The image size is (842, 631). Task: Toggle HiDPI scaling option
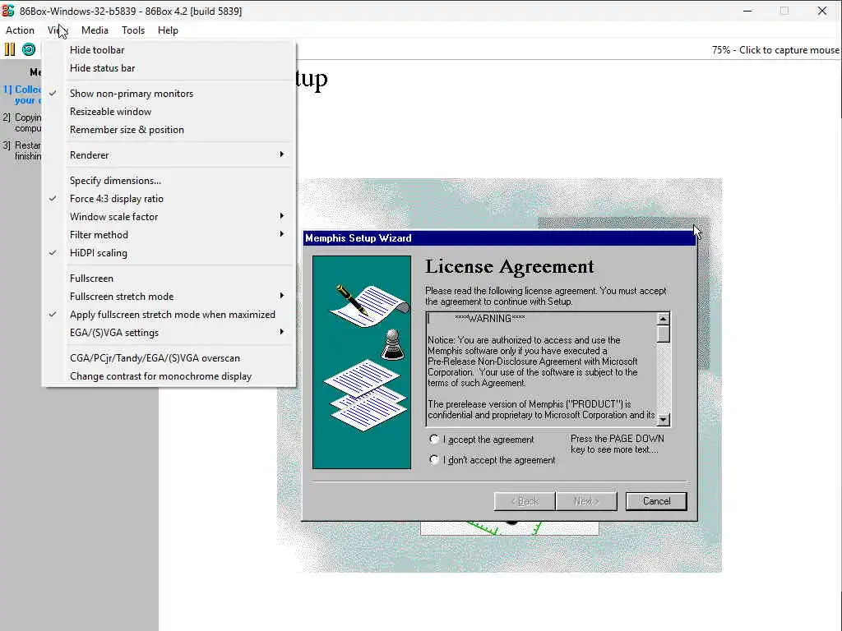point(169,253)
